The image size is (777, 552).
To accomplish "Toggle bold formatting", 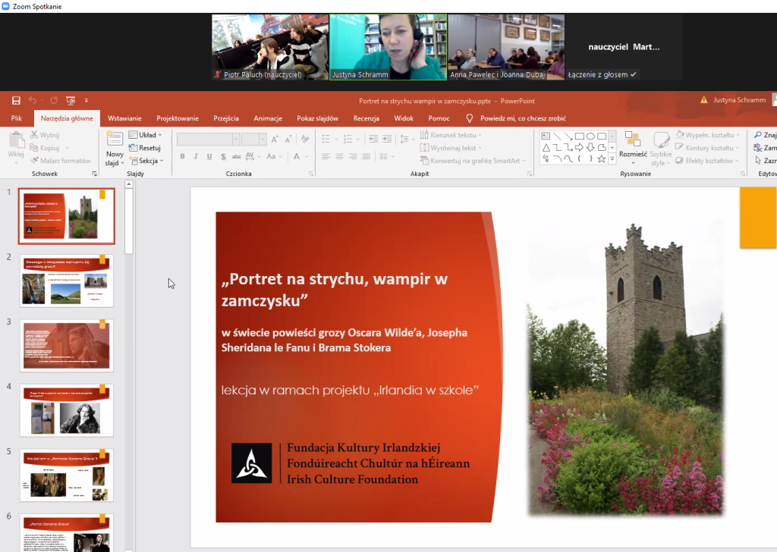I will [182, 156].
